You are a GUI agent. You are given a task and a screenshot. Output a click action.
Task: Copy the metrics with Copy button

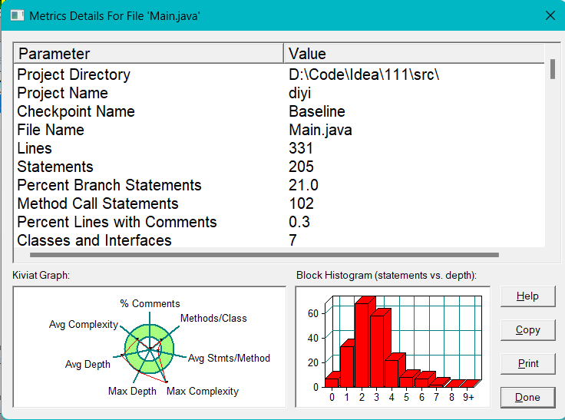(527, 330)
